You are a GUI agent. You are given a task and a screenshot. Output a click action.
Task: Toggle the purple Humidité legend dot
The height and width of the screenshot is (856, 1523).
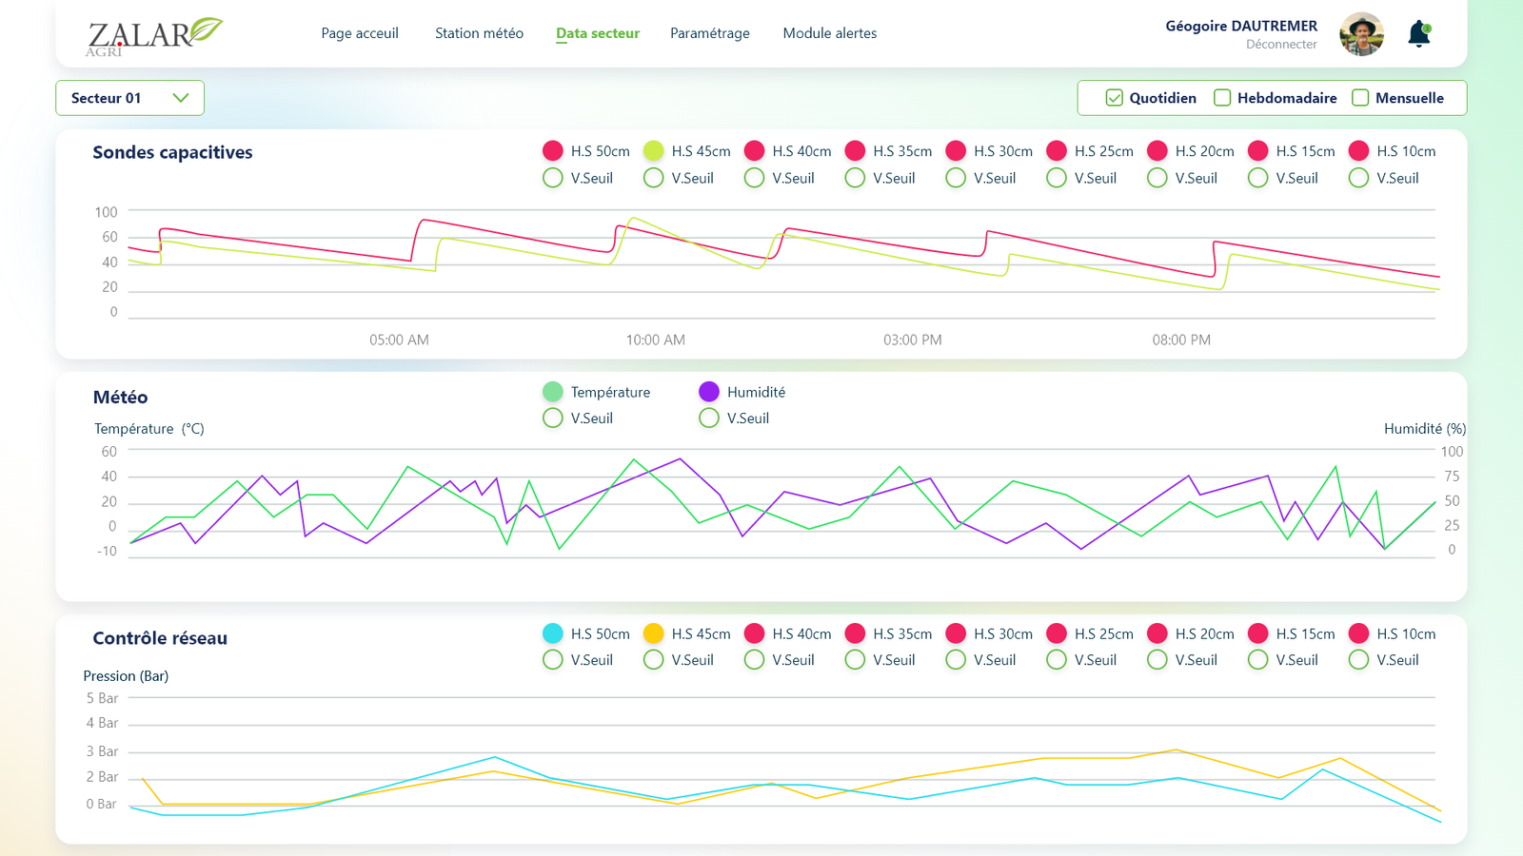709,392
